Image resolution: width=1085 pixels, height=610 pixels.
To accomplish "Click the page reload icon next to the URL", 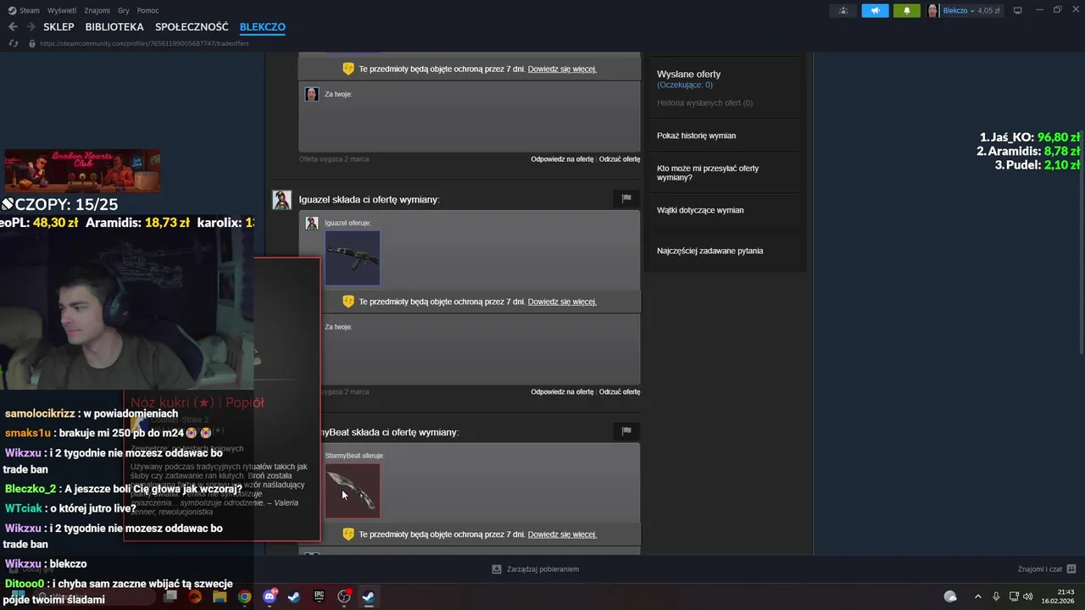I will 13,43.
